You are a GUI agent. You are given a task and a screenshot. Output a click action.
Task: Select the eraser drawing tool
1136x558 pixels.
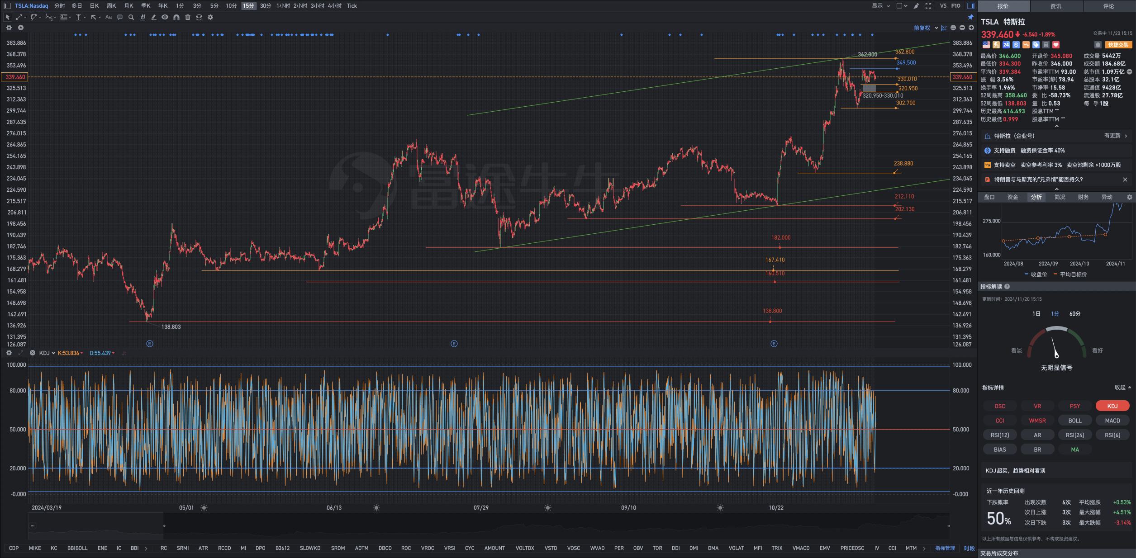[x=154, y=17]
